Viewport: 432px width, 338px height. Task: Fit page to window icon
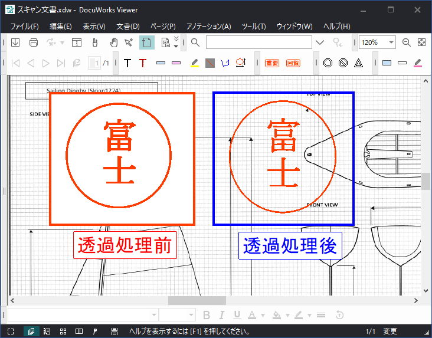pos(421,42)
